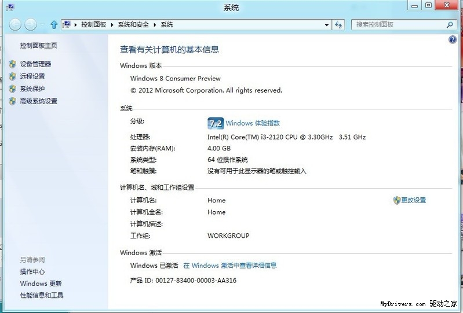Expand arrow before 控制面板 breadcrumb
The width and height of the screenshot is (463, 313).
pos(75,25)
